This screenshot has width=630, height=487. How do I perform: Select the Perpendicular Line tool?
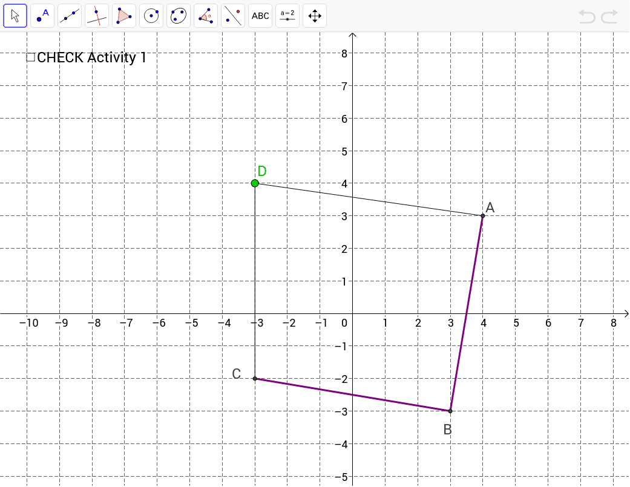click(97, 16)
